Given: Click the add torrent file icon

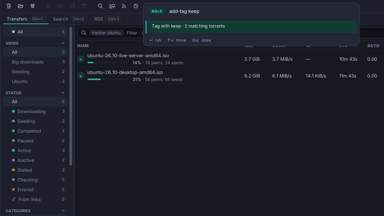Looking at the screenshot, I should [9, 6].
